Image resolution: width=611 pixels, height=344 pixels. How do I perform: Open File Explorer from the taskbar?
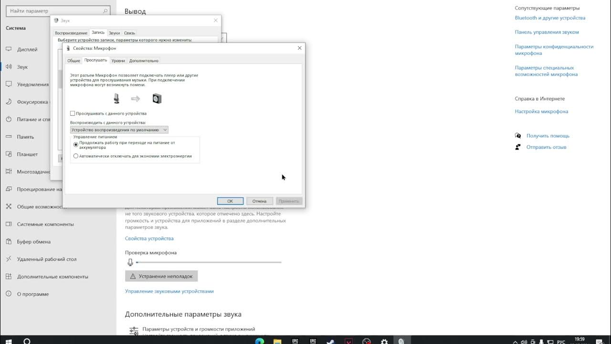point(277,341)
